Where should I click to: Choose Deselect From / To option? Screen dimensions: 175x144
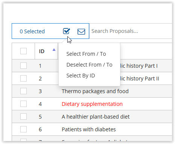(90, 65)
